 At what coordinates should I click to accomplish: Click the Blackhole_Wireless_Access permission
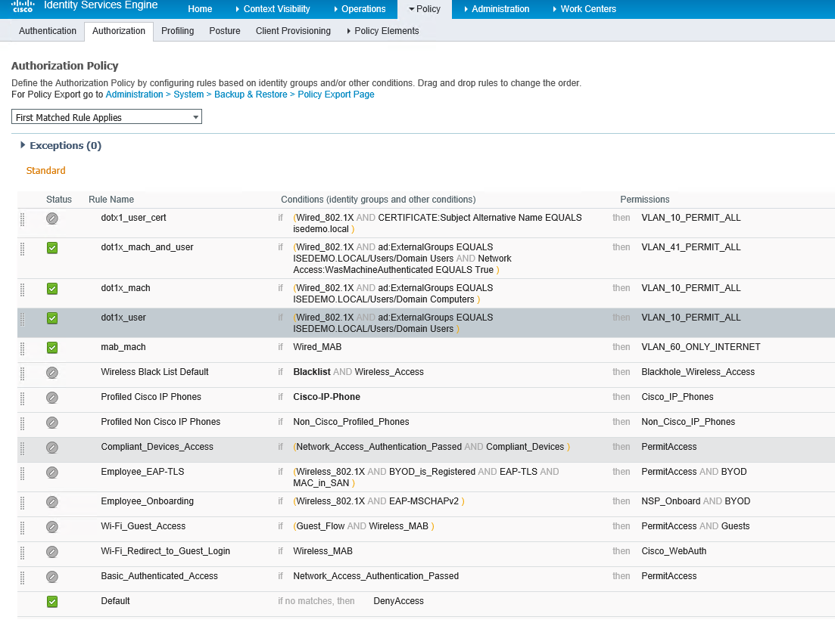tap(698, 372)
